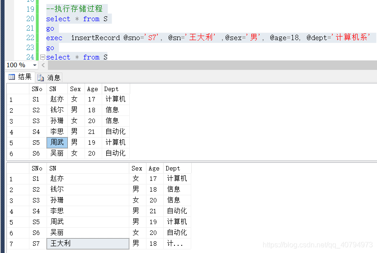Select cell 李思 in the first grid
Viewport: 377px width, 253px height.
point(57,132)
